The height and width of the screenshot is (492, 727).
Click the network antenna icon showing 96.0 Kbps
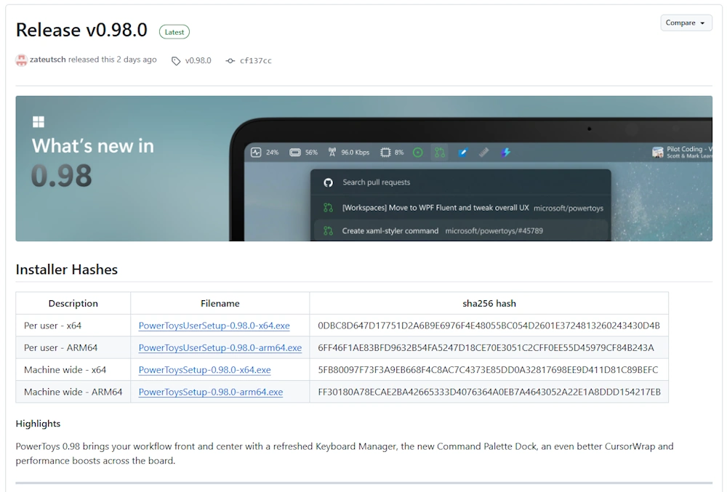click(x=332, y=153)
